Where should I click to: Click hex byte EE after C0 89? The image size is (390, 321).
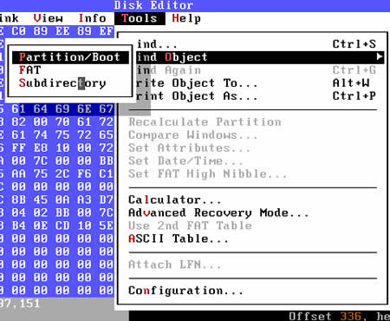tap(62, 31)
